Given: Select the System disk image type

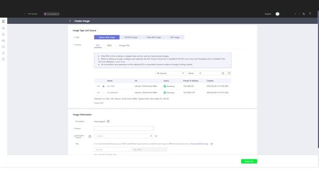Looking at the screenshot, I should (107, 37).
